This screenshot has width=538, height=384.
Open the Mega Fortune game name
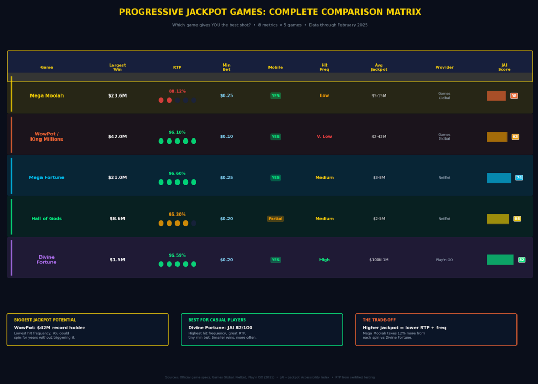tap(47, 178)
